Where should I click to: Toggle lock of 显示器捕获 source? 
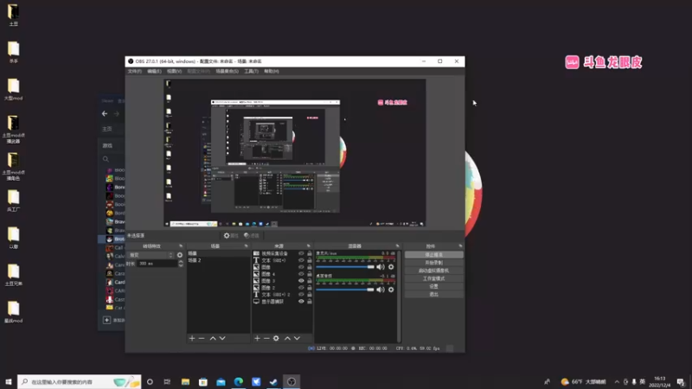click(310, 302)
